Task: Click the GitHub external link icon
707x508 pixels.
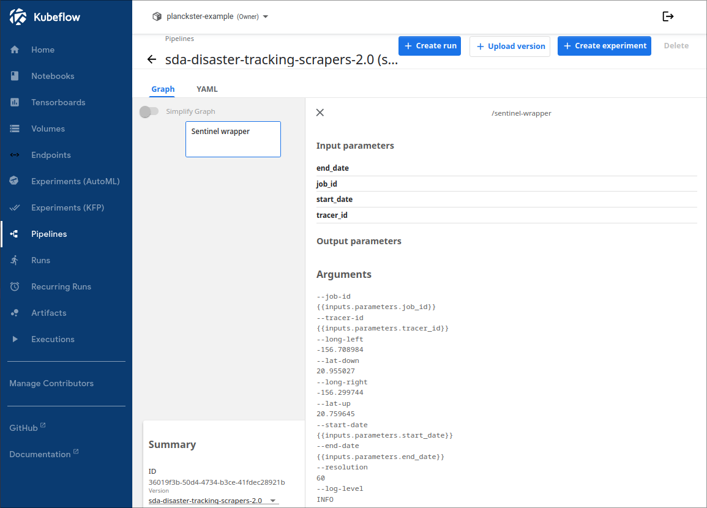Action: click(43, 425)
